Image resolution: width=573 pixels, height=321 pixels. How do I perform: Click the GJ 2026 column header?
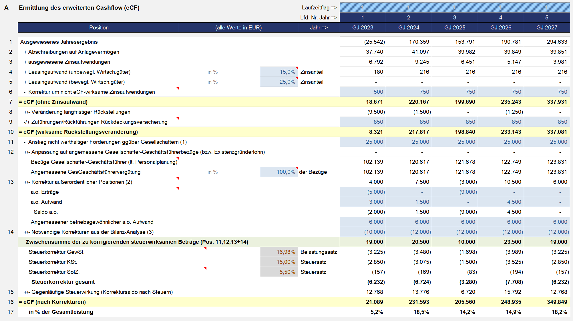[x=501, y=27]
